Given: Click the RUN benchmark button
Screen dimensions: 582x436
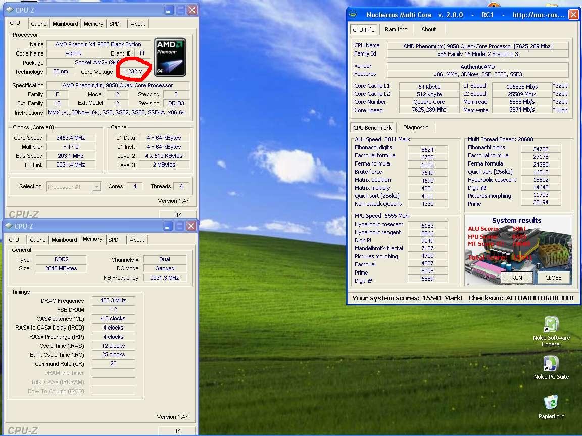Looking at the screenshot, I should [517, 278].
